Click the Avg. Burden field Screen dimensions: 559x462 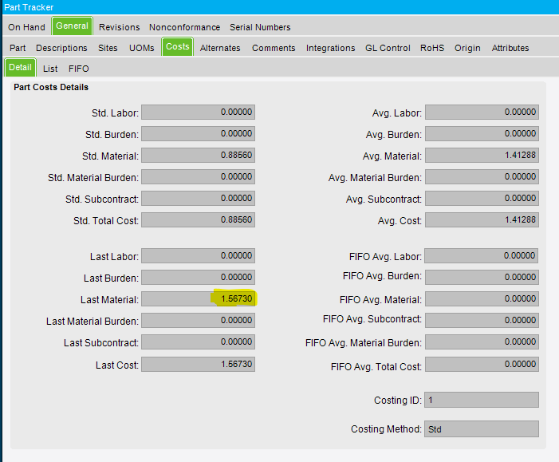pos(482,134)
